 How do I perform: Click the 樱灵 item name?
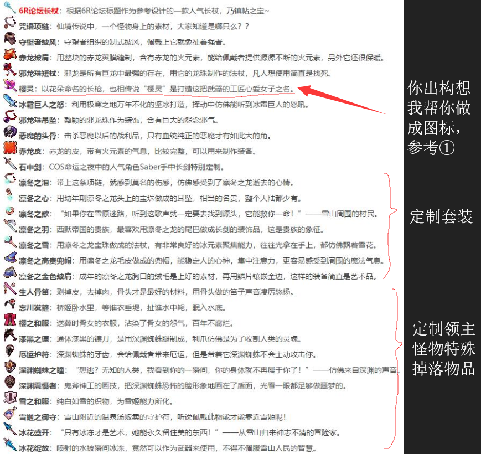[x=27, y=89]
